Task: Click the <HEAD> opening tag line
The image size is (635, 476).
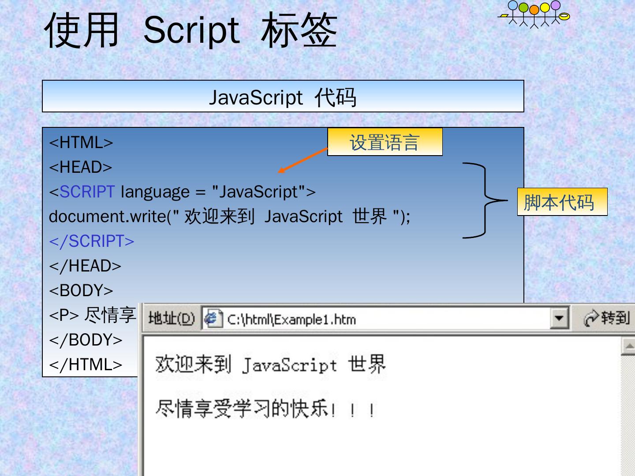Action: 81,167
